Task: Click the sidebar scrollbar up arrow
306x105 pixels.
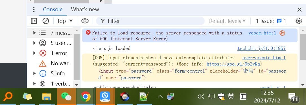Action: tap(76, 31)
